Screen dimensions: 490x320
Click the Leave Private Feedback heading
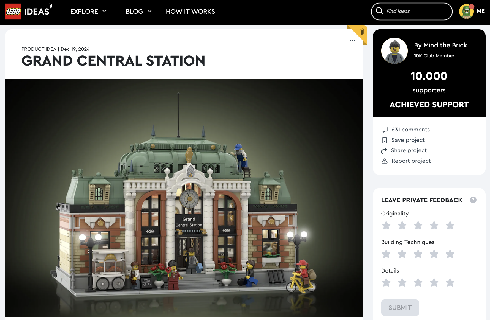[x=421, y=200]
